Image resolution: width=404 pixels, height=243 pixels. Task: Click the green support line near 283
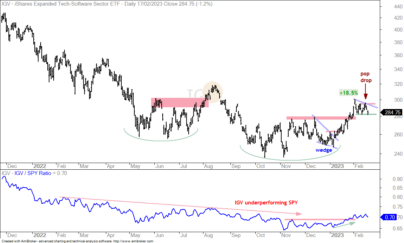[366, 114]
